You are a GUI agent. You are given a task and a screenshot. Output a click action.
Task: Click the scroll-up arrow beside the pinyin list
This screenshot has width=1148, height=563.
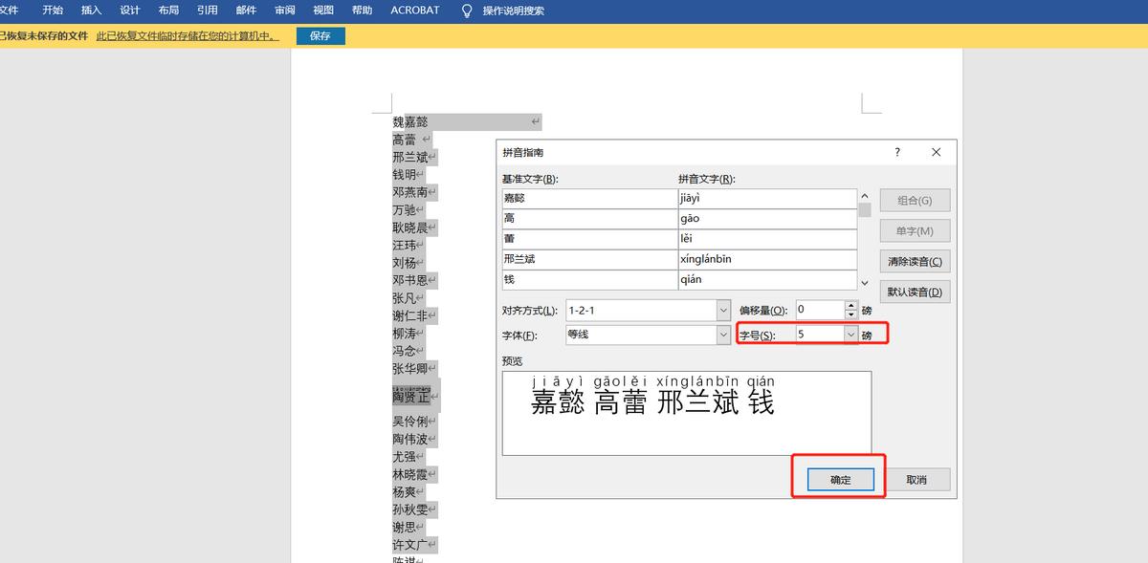[864, 194]
